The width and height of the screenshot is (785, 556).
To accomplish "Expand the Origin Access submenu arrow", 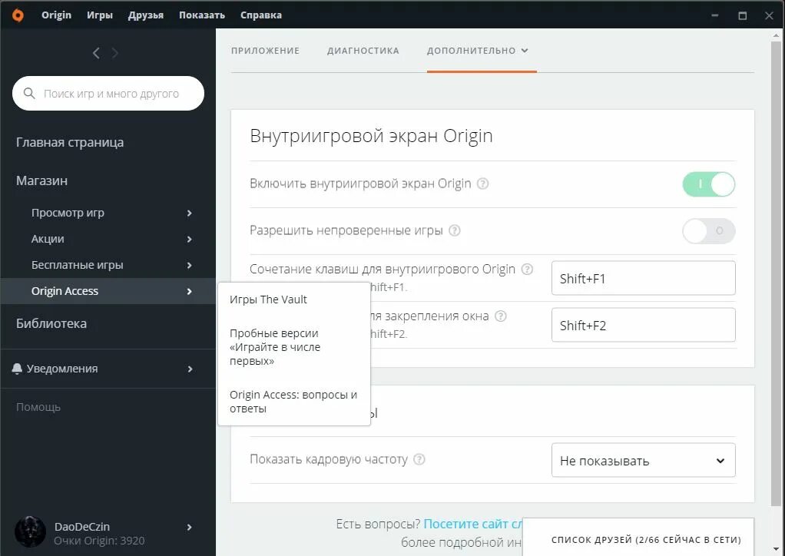I will (x=189, y=291).
